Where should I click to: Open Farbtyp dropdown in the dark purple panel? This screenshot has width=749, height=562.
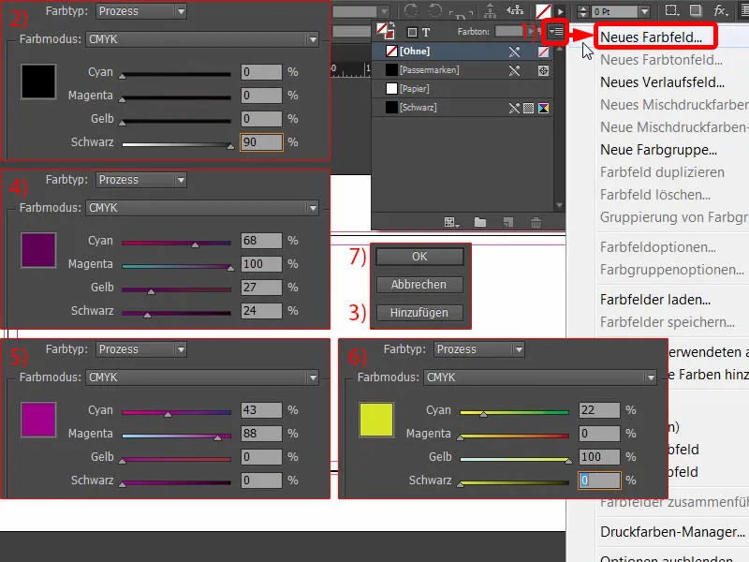(141, 180)
